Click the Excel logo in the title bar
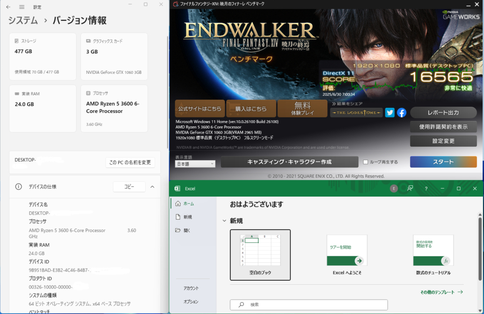 coord(178,188)
